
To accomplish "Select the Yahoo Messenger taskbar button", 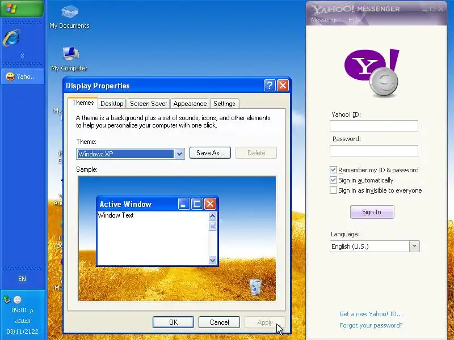I will click(x=22, y=76).
